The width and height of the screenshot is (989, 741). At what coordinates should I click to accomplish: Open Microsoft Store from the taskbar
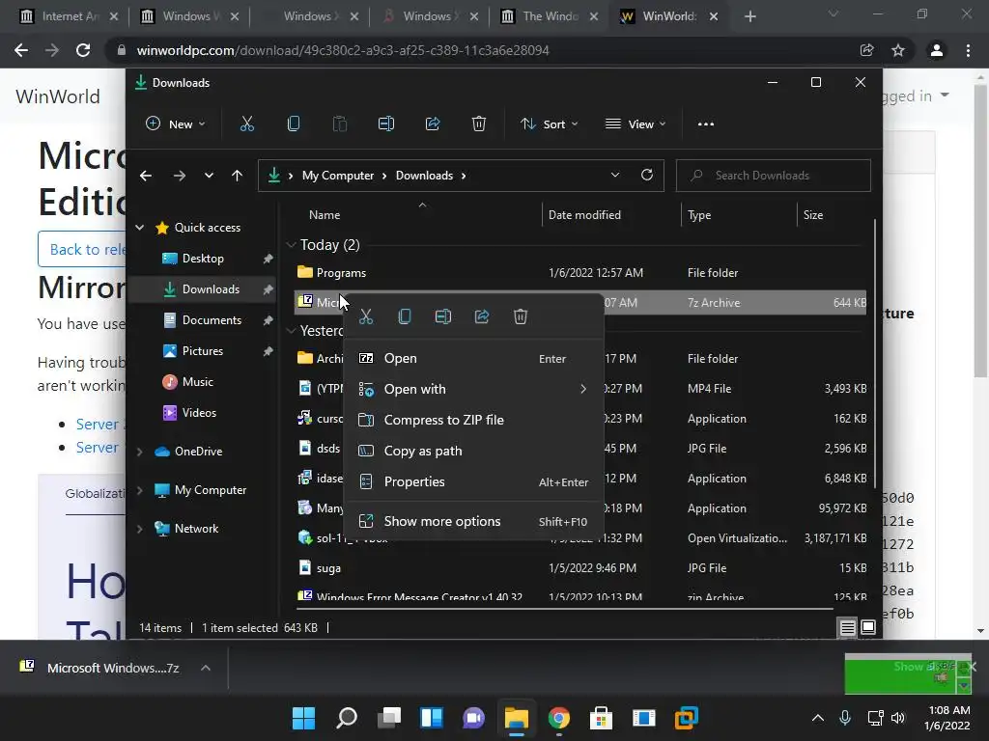[601, 718]
